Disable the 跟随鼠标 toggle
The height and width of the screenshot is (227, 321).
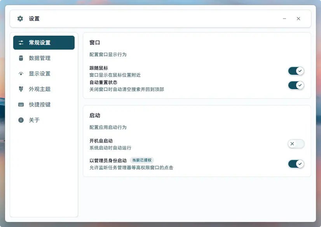[x=296, y=71]
